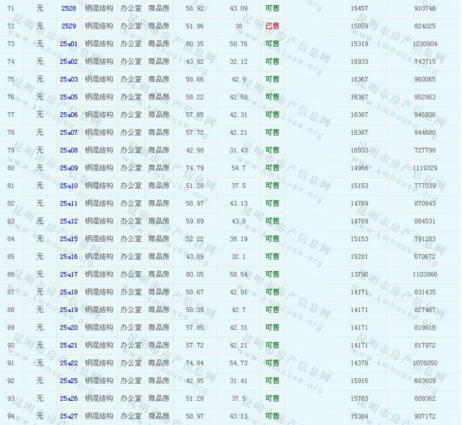Click total price cell 1230904
The height and width of the screenshot is (425, 462).
click(x=425, y=44)
